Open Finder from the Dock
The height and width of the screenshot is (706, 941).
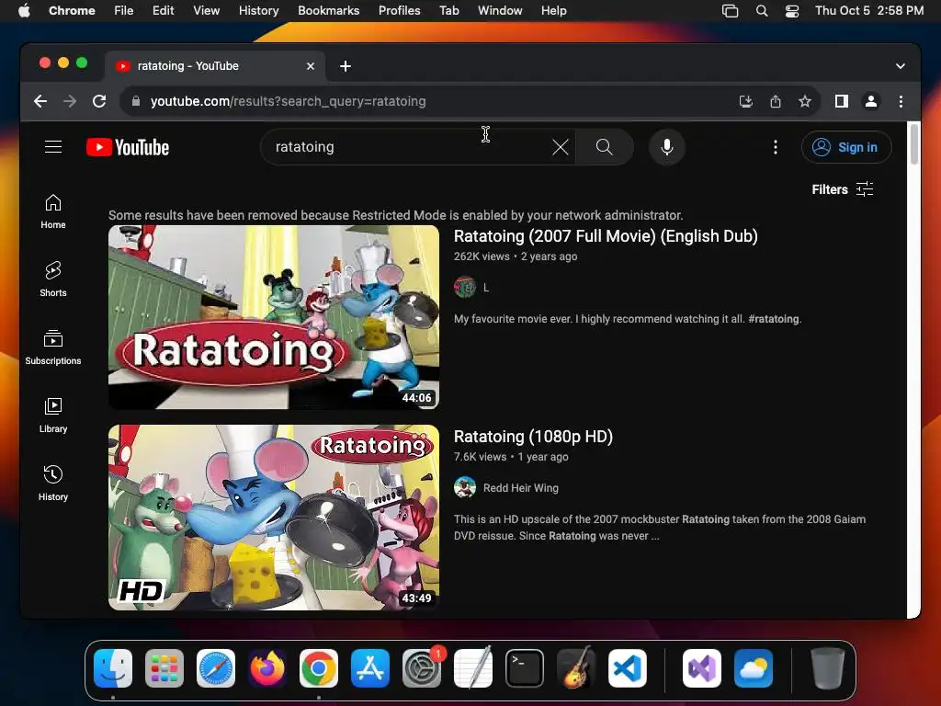point(113,668)
